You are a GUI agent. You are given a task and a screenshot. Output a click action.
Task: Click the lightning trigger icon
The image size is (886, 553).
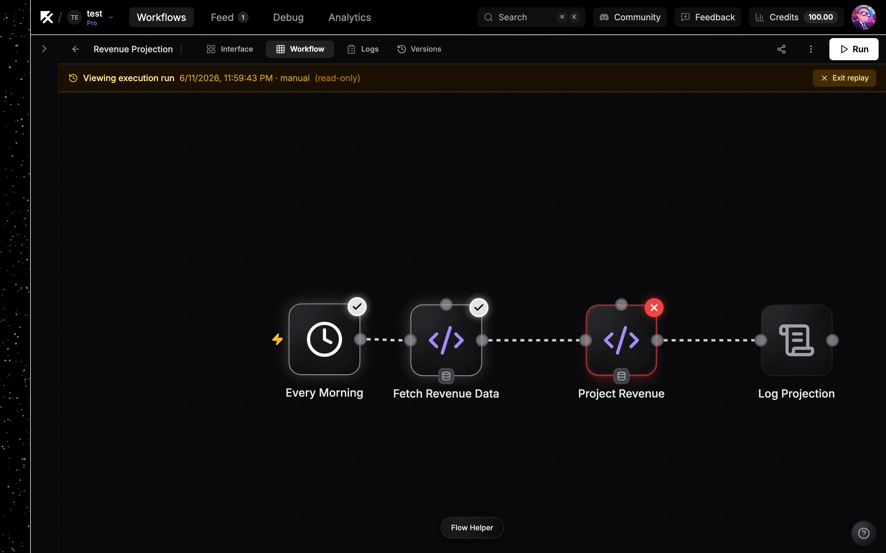coord(277,339)
